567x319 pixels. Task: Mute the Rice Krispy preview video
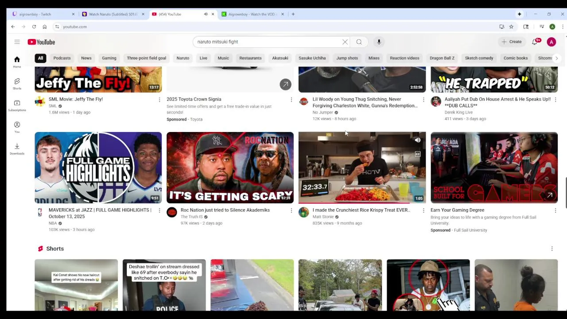click(418, 140)
